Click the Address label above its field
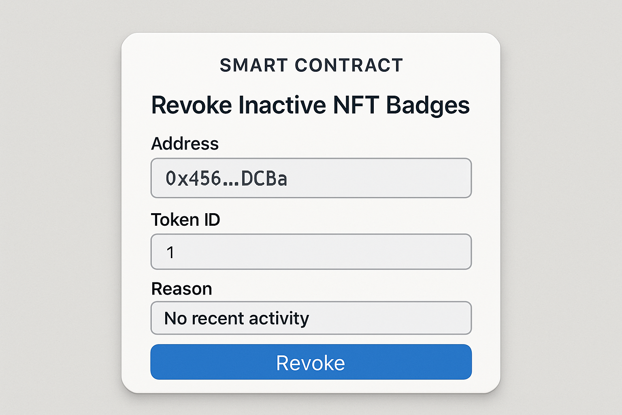The width and height of the screenshot is (622, 415). 185,143
